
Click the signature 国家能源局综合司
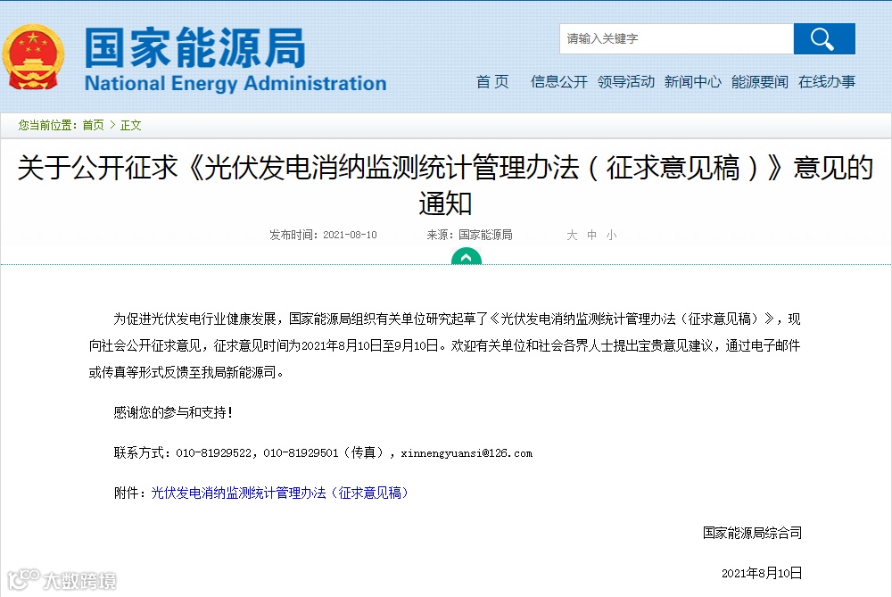752,534
